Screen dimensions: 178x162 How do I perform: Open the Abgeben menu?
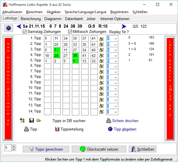pyautogui.click(x=53, y=12)
